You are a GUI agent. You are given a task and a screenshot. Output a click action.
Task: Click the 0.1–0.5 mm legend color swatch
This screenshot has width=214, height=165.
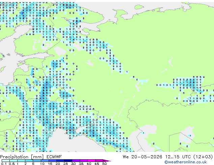pos(6,161)
